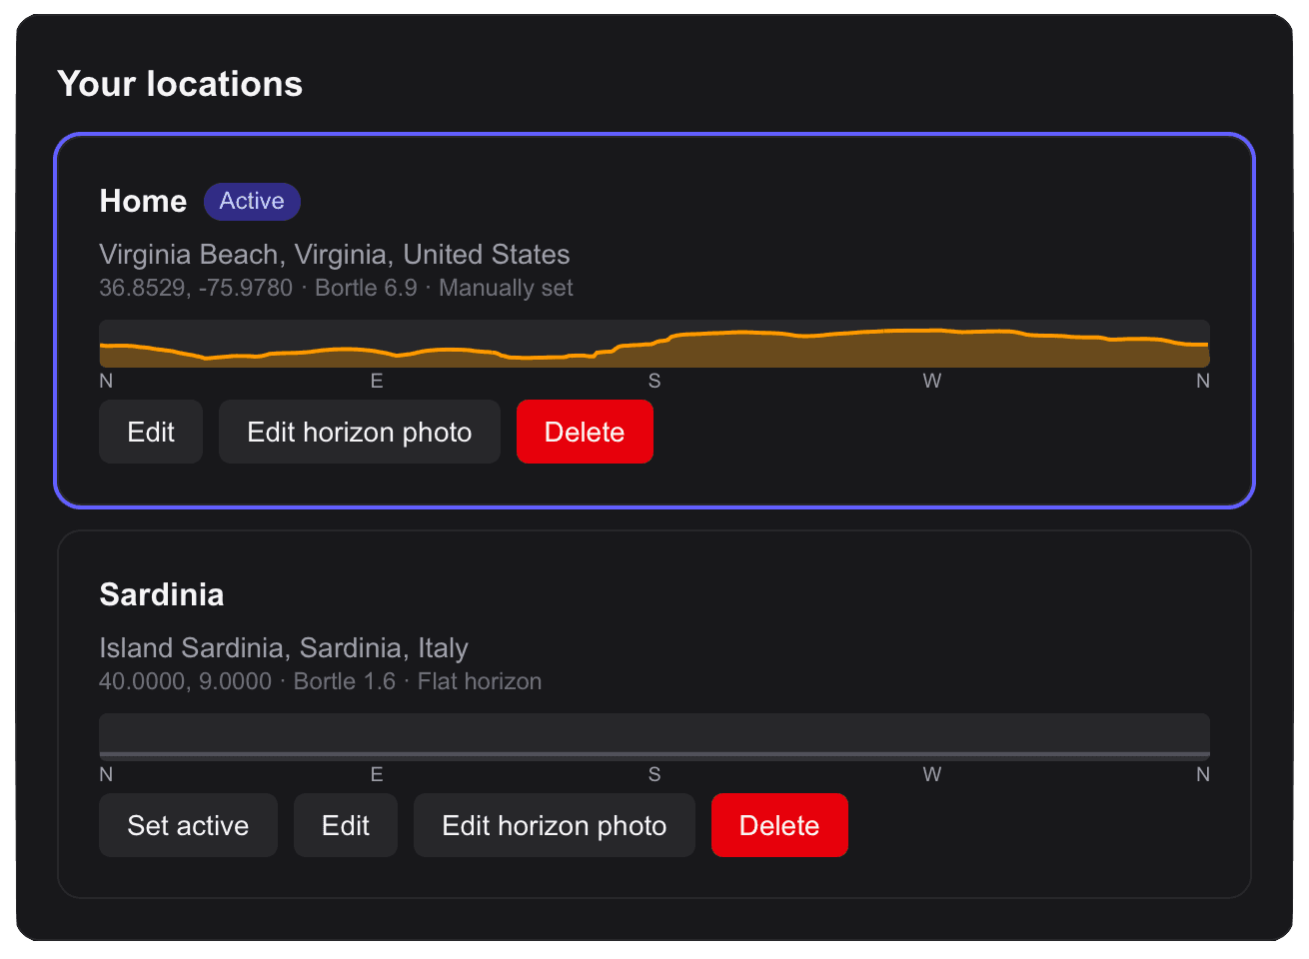This screenshot has height=959, width=1309.
Task: Click the 'Your locations' heading
Action: click(x=180, y=84)
